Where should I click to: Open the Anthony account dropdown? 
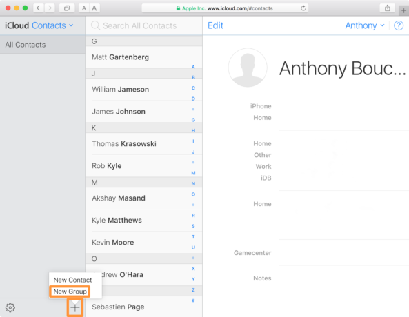coord(365,25)
